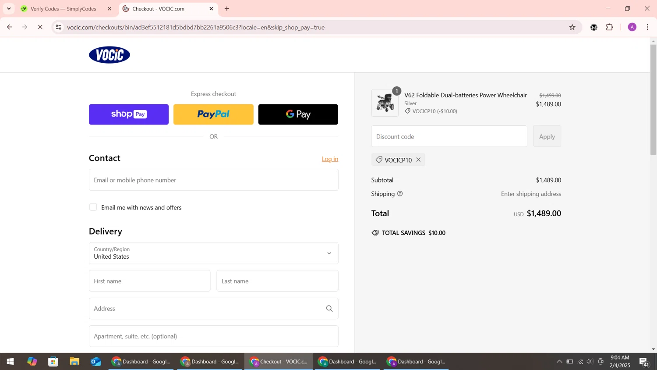Open the tab search dropdown
657x370 pixels.
9,9
